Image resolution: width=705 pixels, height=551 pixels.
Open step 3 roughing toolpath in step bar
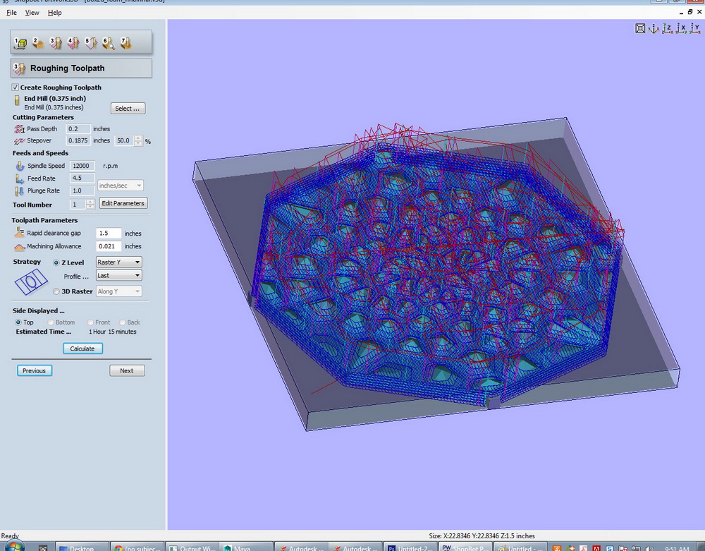point(56,43)
